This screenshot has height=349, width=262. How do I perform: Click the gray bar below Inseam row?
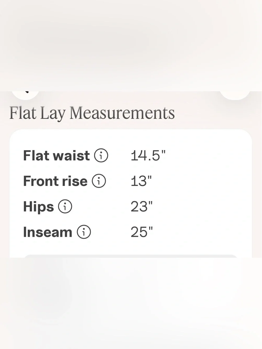131,256
